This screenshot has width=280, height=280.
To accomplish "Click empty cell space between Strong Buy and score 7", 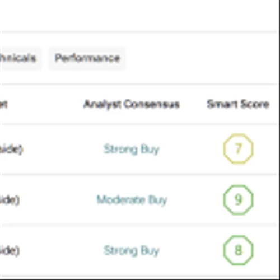I will (192, 149).
